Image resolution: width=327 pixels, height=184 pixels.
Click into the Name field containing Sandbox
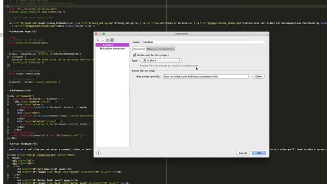click(x=204, y=42)
